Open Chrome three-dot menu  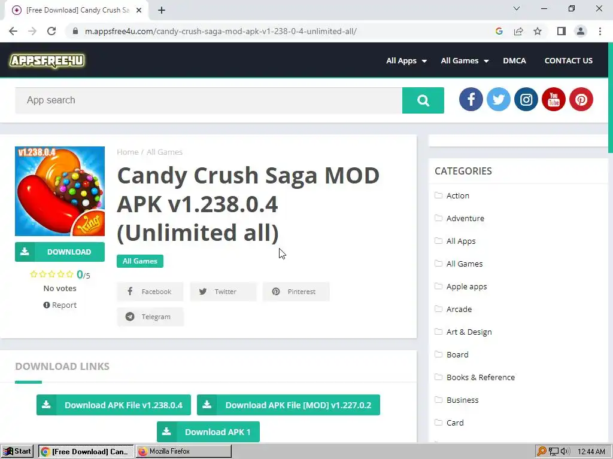pos(600,31)
